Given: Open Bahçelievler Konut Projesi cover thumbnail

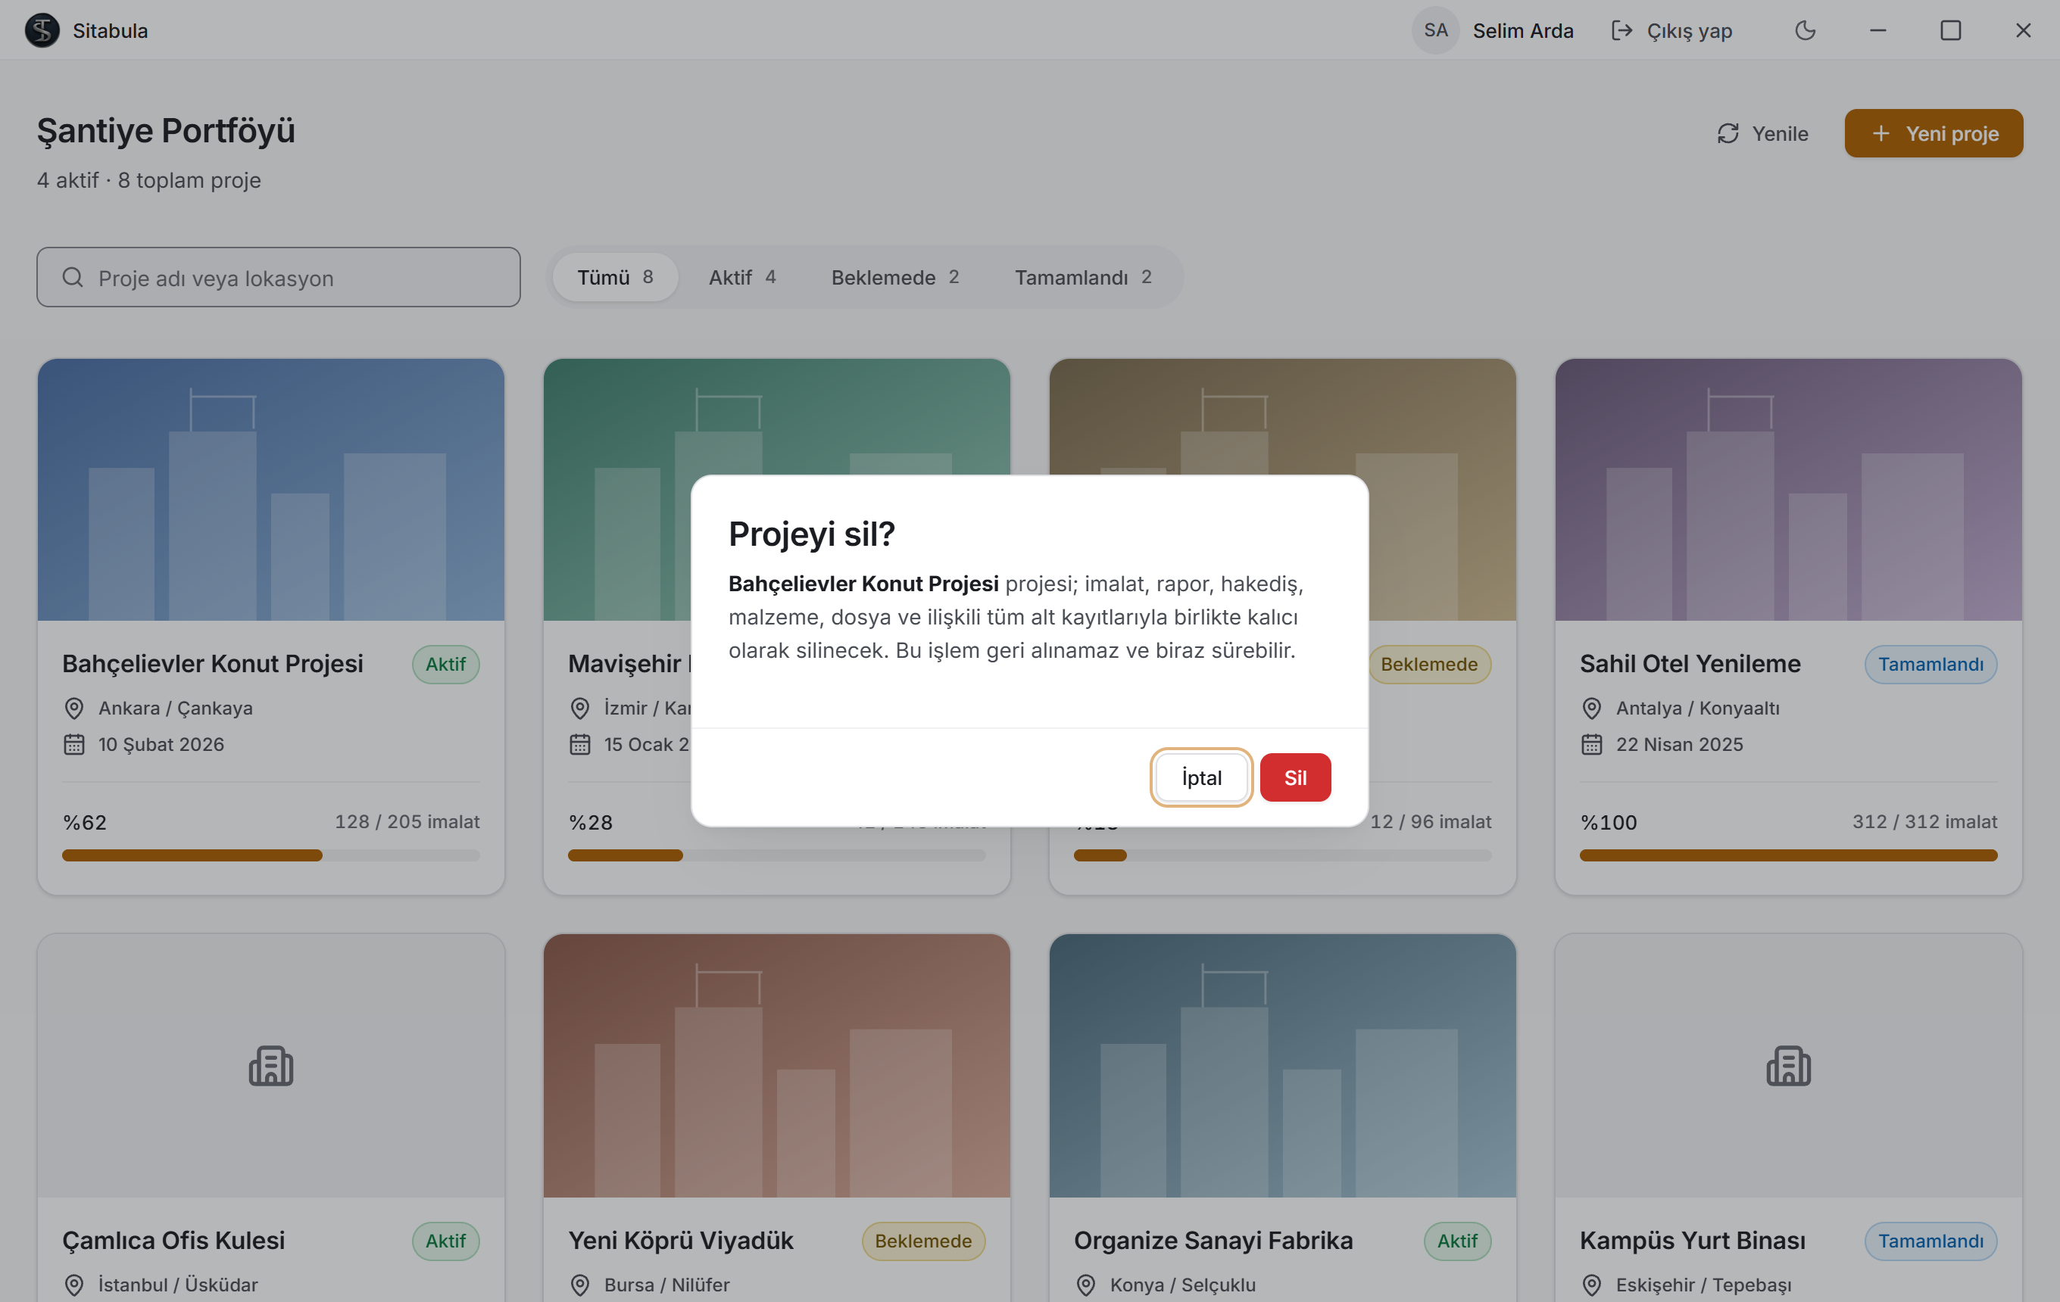Looking at the screenshot, I should coord(271,490).
